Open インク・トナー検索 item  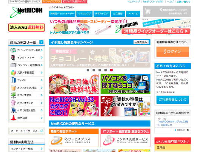coord(27,149)
